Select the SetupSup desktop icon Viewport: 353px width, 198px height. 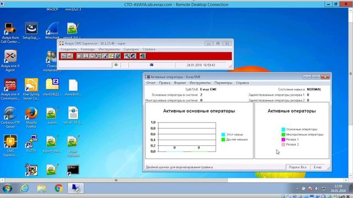click(x=31, y=31)
